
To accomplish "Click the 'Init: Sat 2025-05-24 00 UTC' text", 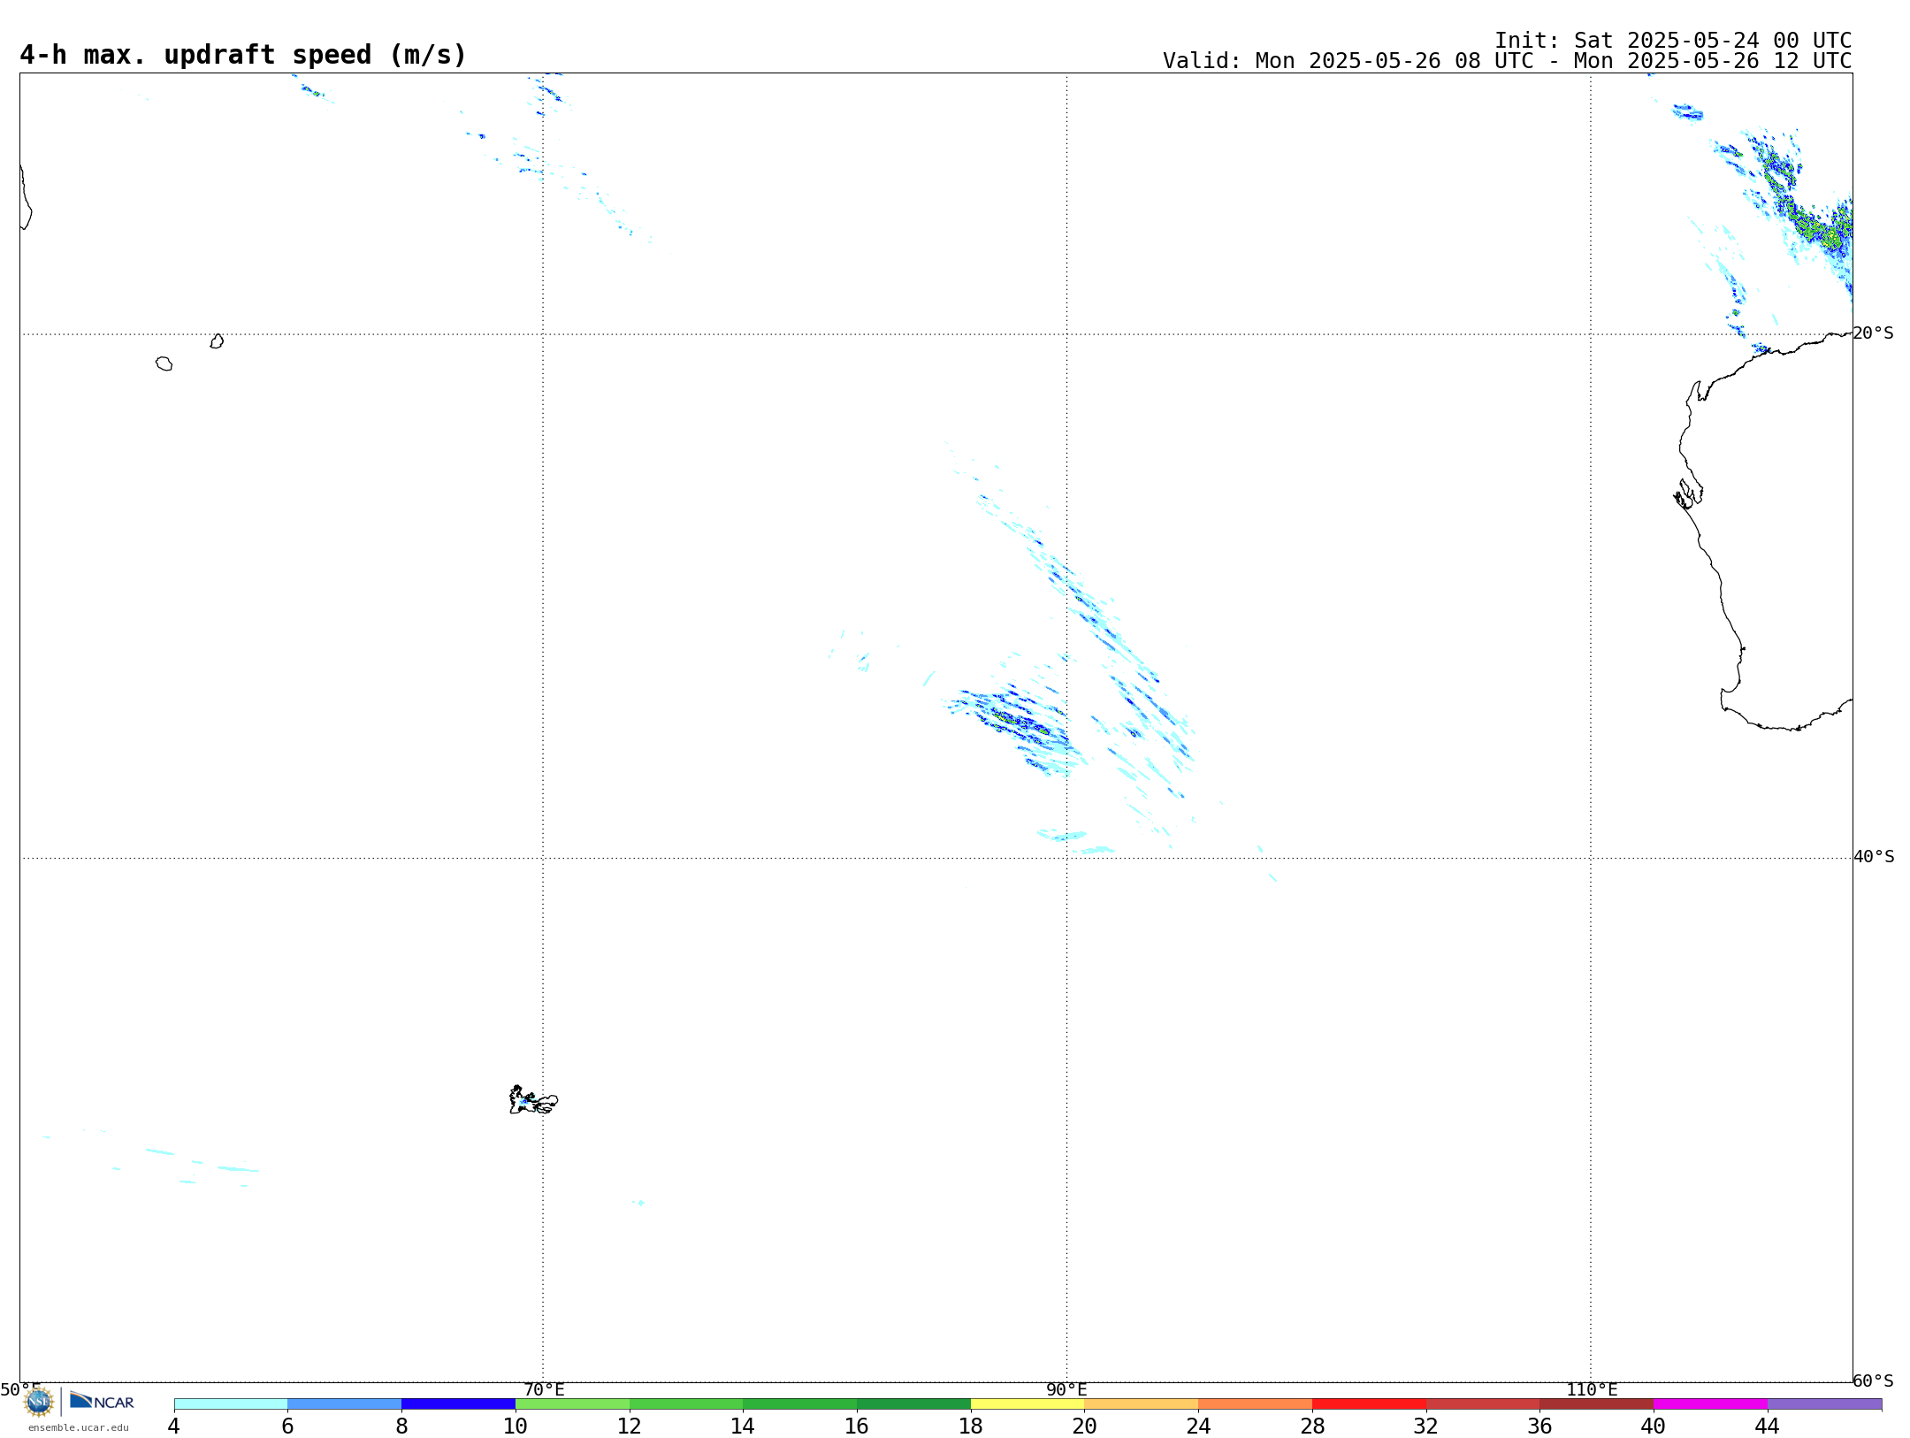I will [1673, 41].
